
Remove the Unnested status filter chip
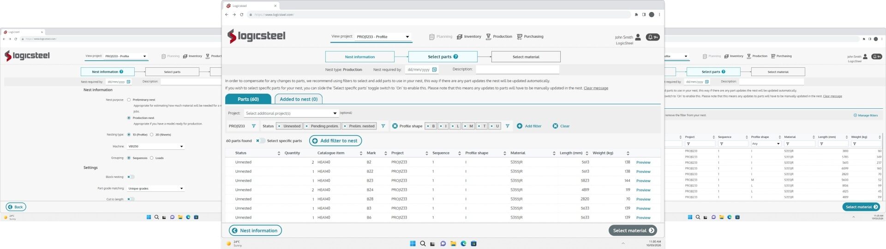pos(279,126)
